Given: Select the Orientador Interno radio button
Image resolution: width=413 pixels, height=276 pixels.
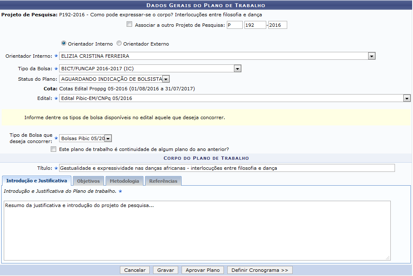Looking at the screenshot, I should pyautogui.click(x=64, y=43).
